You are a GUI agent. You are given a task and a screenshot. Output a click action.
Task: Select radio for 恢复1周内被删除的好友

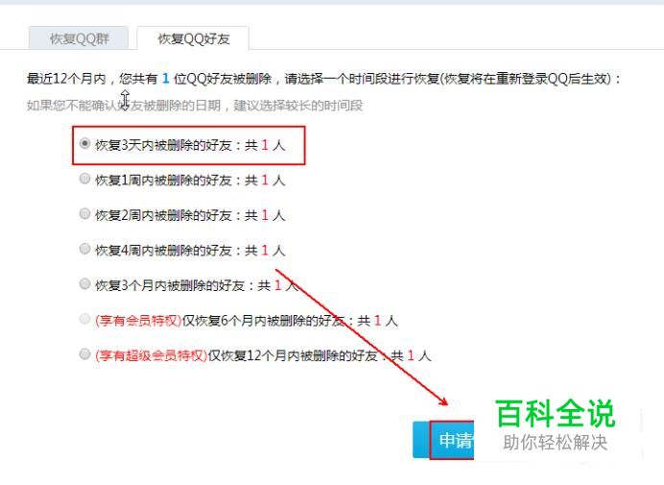click(x=84, y=179)
